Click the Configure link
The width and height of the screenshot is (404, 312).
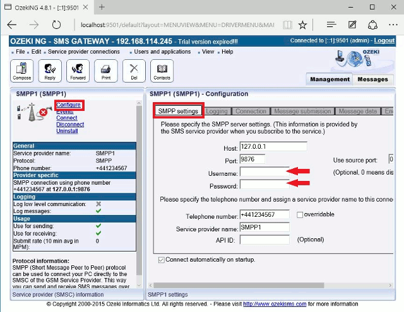click(69, 105)
